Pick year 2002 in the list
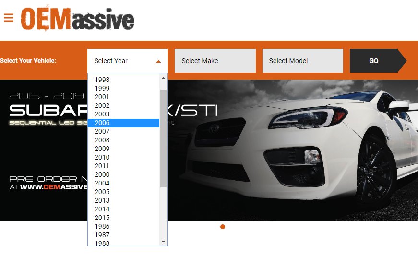 click(x=124, y=105)
